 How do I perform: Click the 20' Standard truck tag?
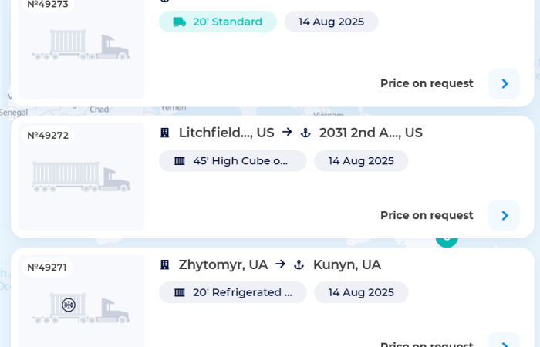coord(218,22)
